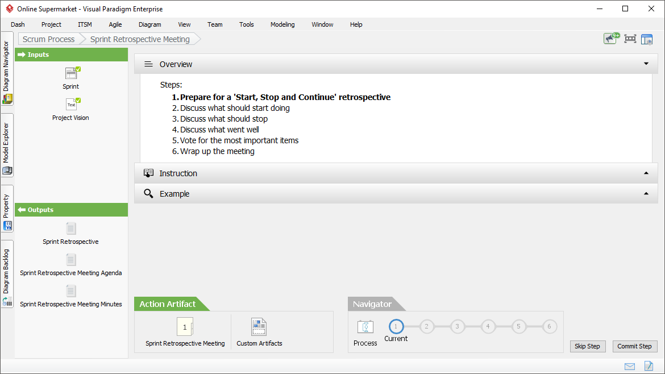Open the Sprint Retrospective Meeting action artifact
The height and width of the screenshot is (374, 665).
click(185, 327)
